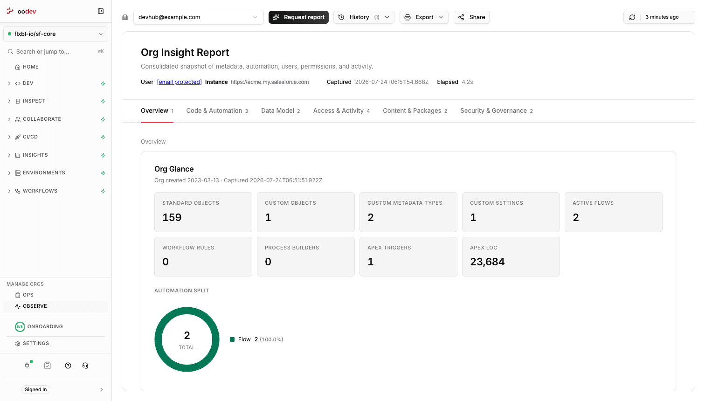The image size is (705, 401).
Task: Click the organization building icon
Action: click(125, 17)
